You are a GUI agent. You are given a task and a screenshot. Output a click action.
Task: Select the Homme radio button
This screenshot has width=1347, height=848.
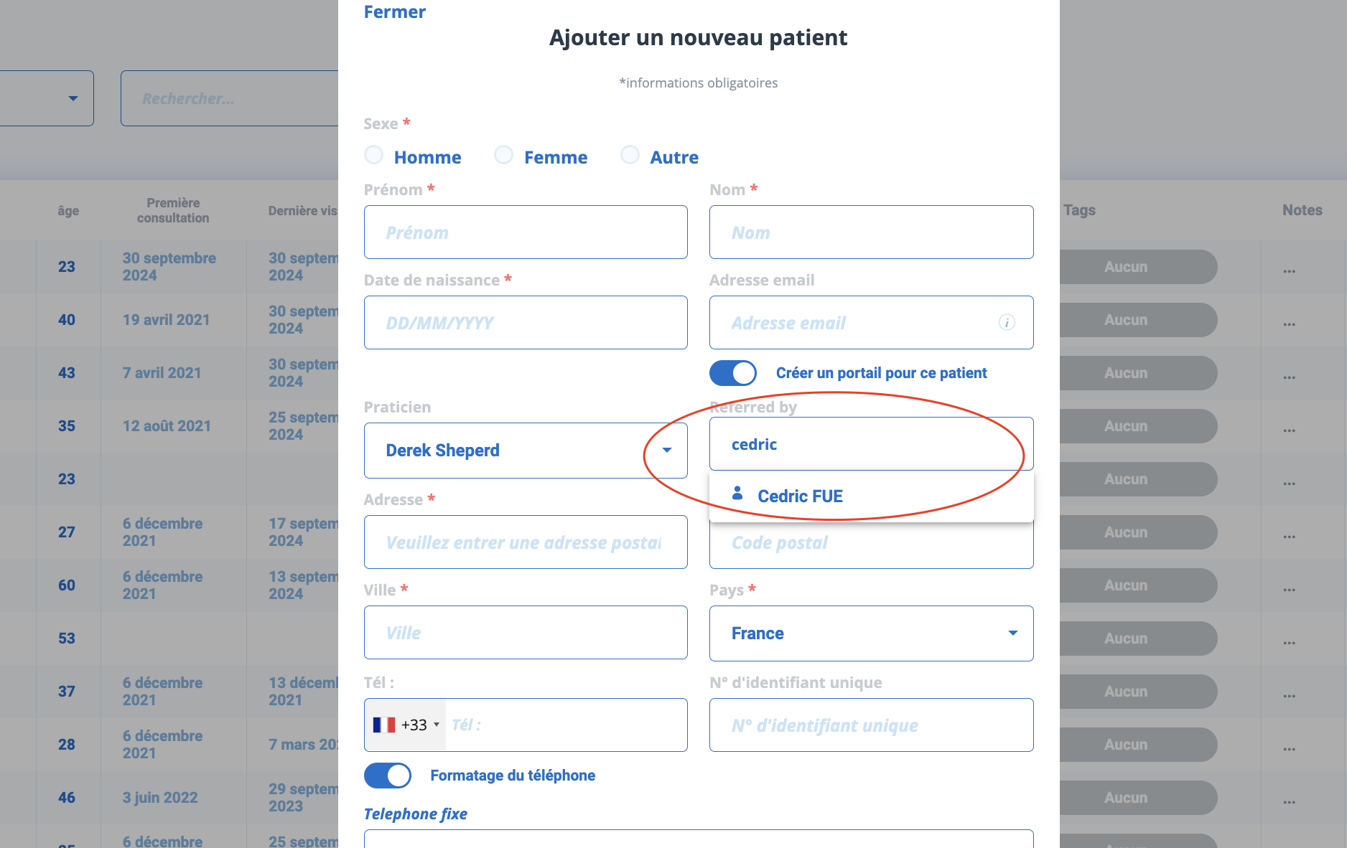(x=373, y=155)
